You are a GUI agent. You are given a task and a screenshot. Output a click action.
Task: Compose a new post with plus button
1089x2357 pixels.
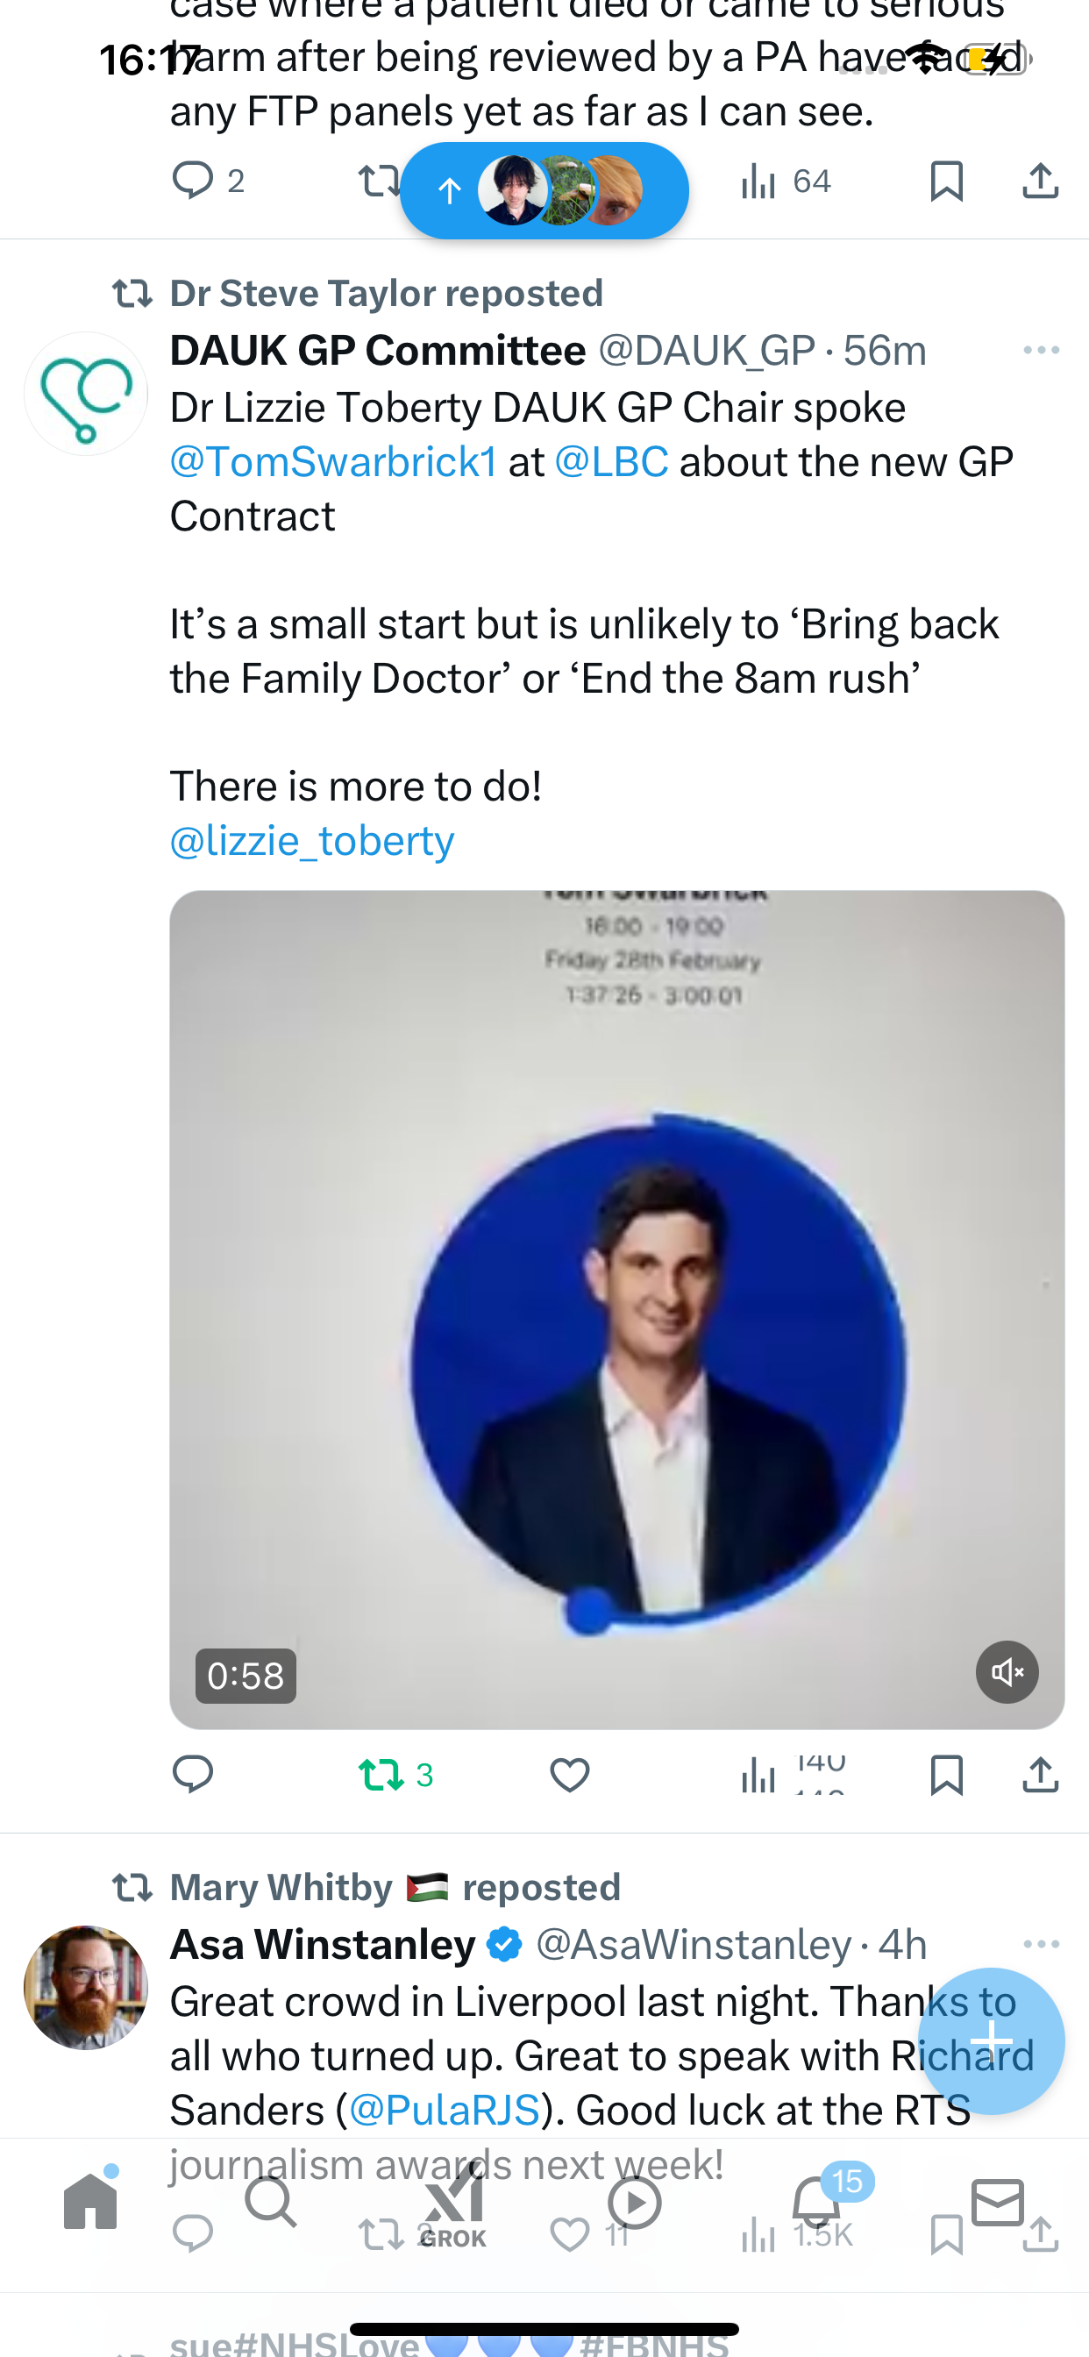click(x=991, y=2040)
